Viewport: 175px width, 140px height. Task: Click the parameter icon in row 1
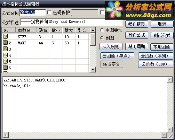(x=5, y=36)
